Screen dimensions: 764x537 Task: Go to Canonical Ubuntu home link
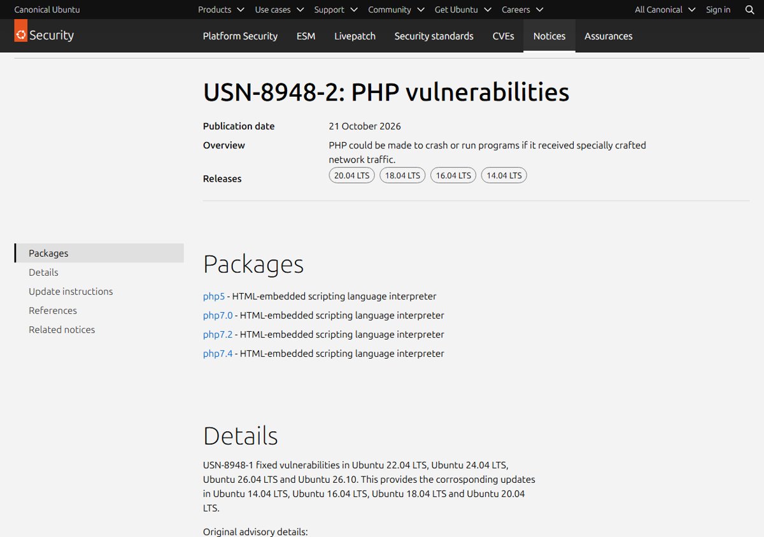pyautogui.click(x=47, y=10)
